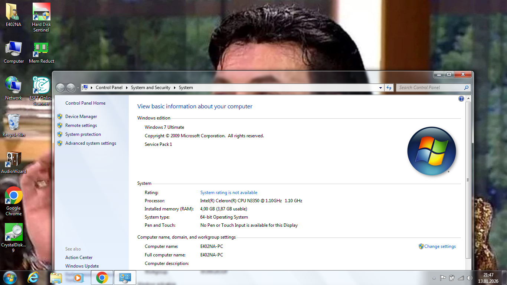Screen dimensions: 507x285
Task: Open Windows Explorer from the taskbar
Action: pos(56,278)
